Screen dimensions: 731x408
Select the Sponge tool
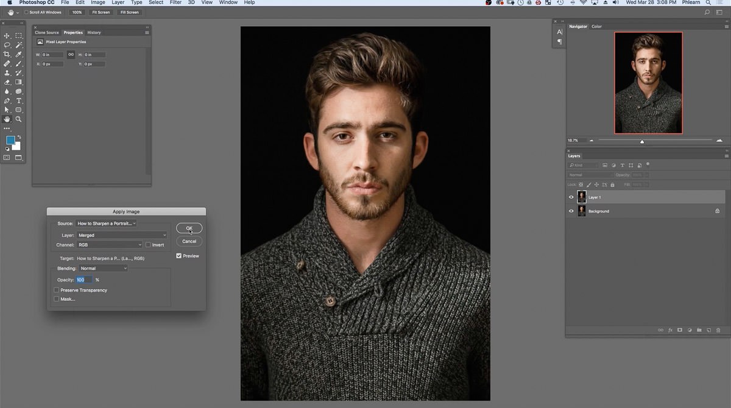coord(19,91)
